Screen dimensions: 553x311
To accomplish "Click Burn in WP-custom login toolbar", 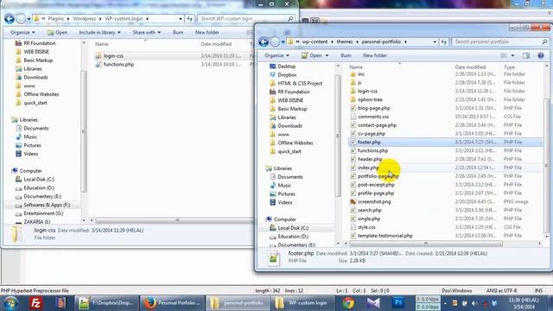I will (x=178, y=32).
